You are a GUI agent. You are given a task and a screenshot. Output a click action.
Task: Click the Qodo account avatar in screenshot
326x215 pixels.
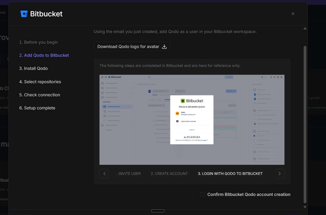(x=177, y=114)
